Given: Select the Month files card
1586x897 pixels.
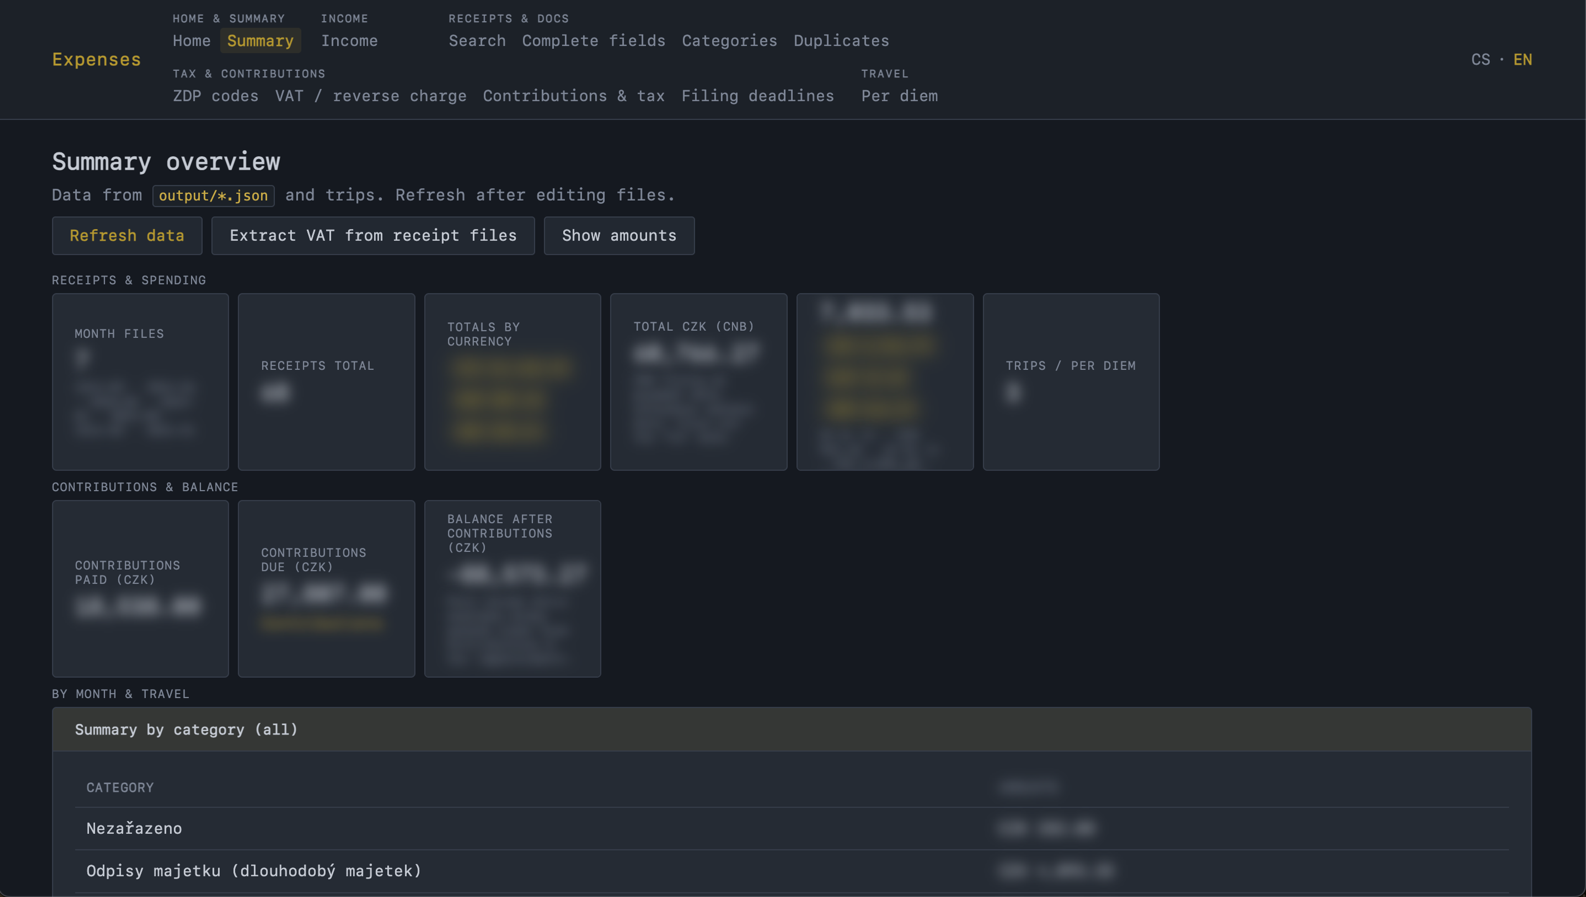Looking at the screenshot, I should 140,382.
